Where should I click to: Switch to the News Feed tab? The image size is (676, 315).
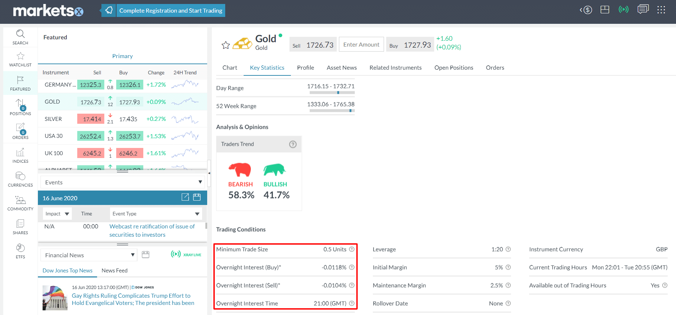tap(114, 270)
